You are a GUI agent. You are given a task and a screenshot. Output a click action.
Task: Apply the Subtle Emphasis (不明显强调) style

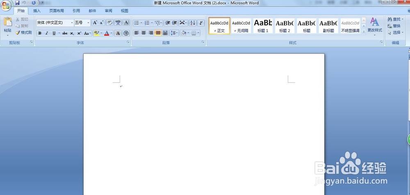pos(350,26)
